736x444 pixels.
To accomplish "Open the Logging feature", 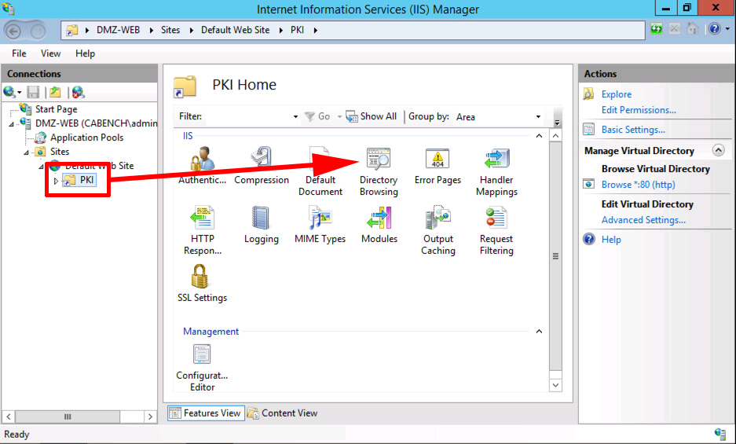I will [262, 225].
